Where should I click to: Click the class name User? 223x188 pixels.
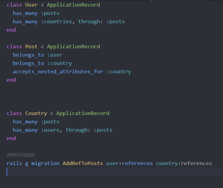point(31,5)
